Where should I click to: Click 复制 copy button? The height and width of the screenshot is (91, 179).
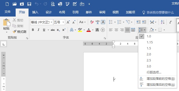(x=18, y=26)
